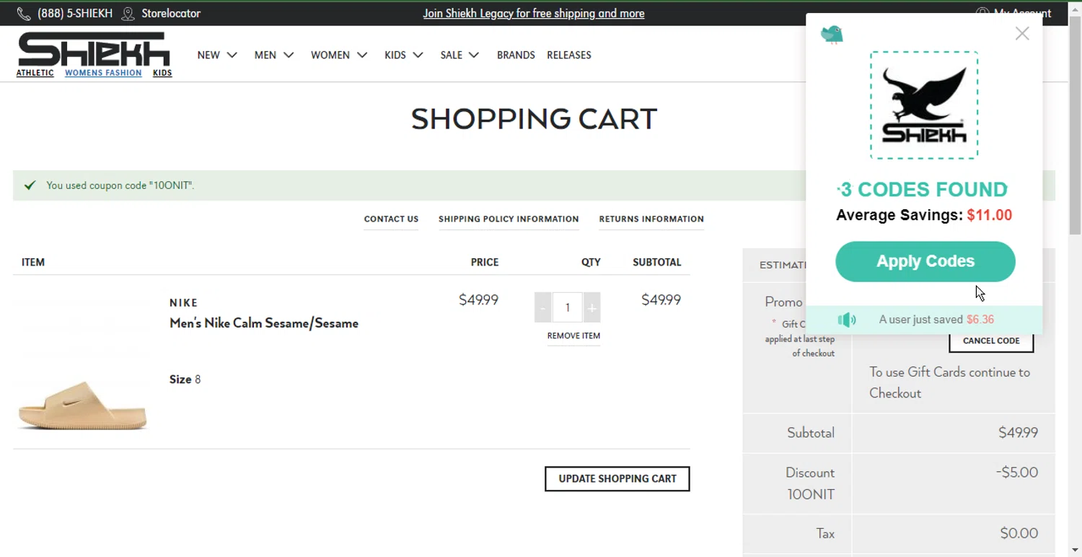This screenshot has width=1082, height=557.
Task: Click the 'A user just saved $6.36' text
Action: pos(936,320)
